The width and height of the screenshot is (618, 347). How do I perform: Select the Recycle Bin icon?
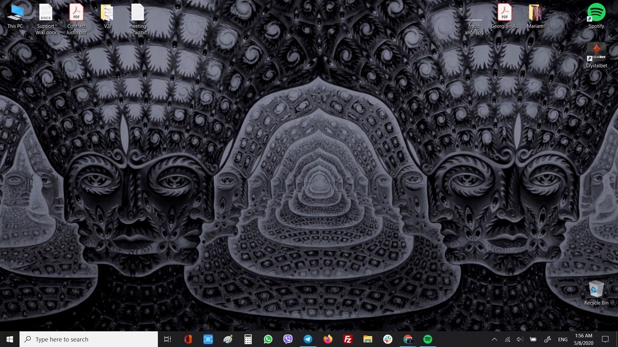(x=596, y=293)
